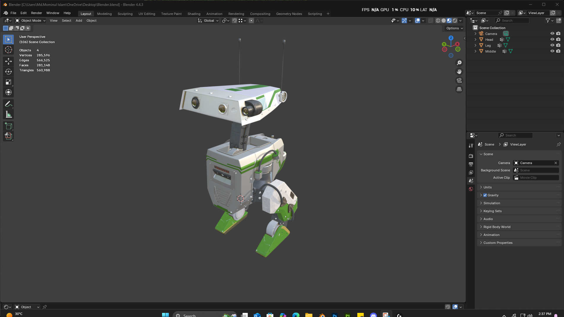Viewport: 564px width, 317px height.
Task: Pick the Scale tool
Action: pos(8,82)
